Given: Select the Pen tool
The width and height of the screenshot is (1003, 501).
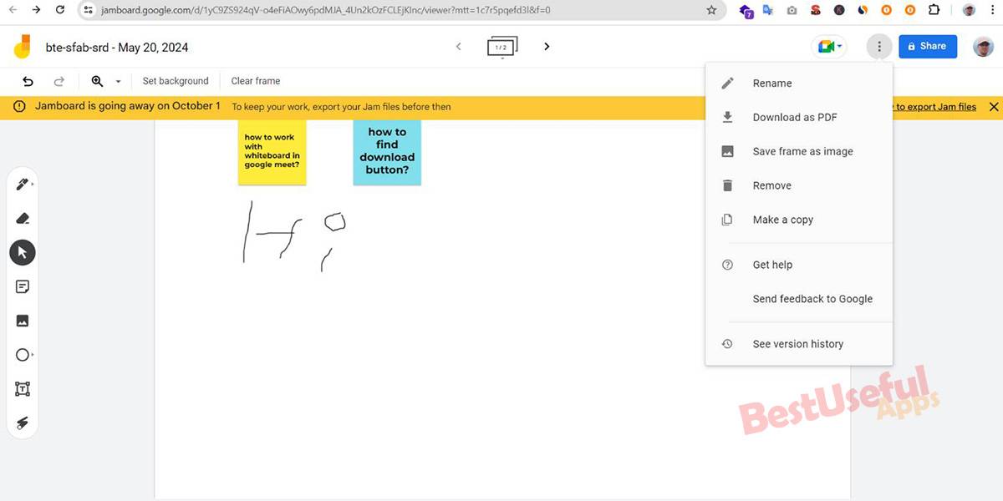Looking at the screenshot, I should pyautogui.click(x=20, y=184).
